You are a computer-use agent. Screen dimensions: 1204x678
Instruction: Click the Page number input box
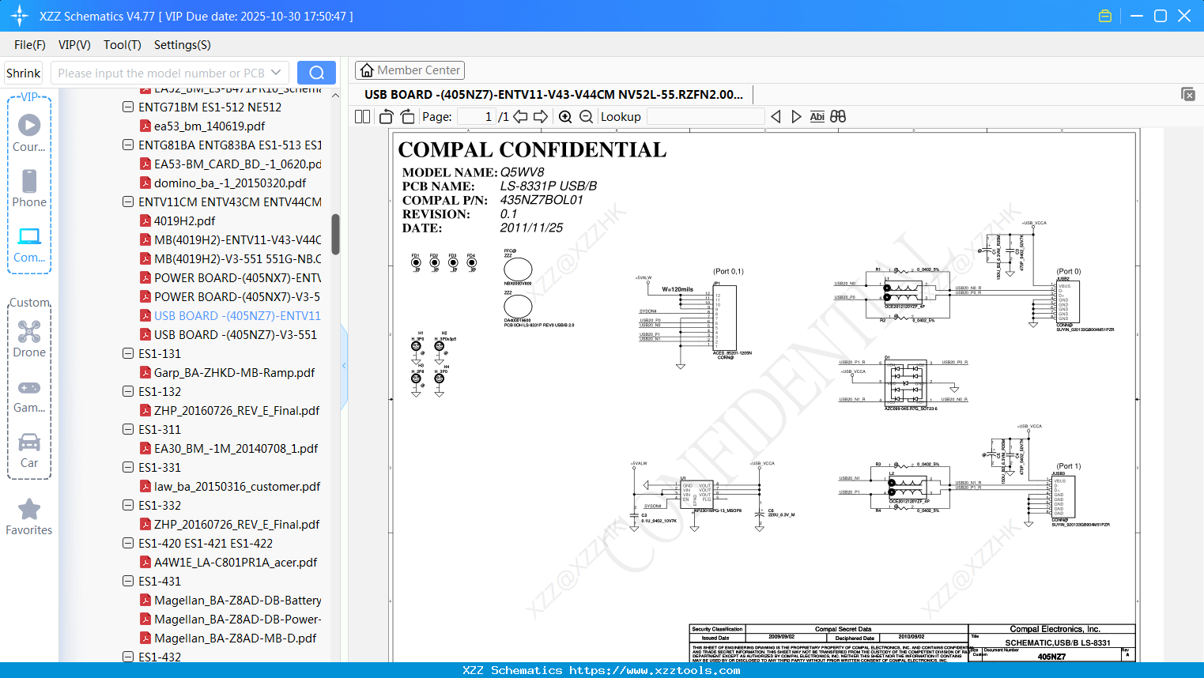pos(476,117)
